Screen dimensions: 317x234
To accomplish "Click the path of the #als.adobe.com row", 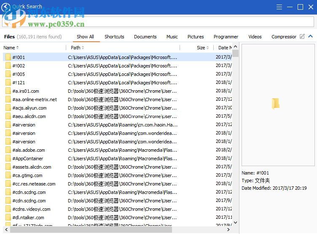I will coord(123,150).
